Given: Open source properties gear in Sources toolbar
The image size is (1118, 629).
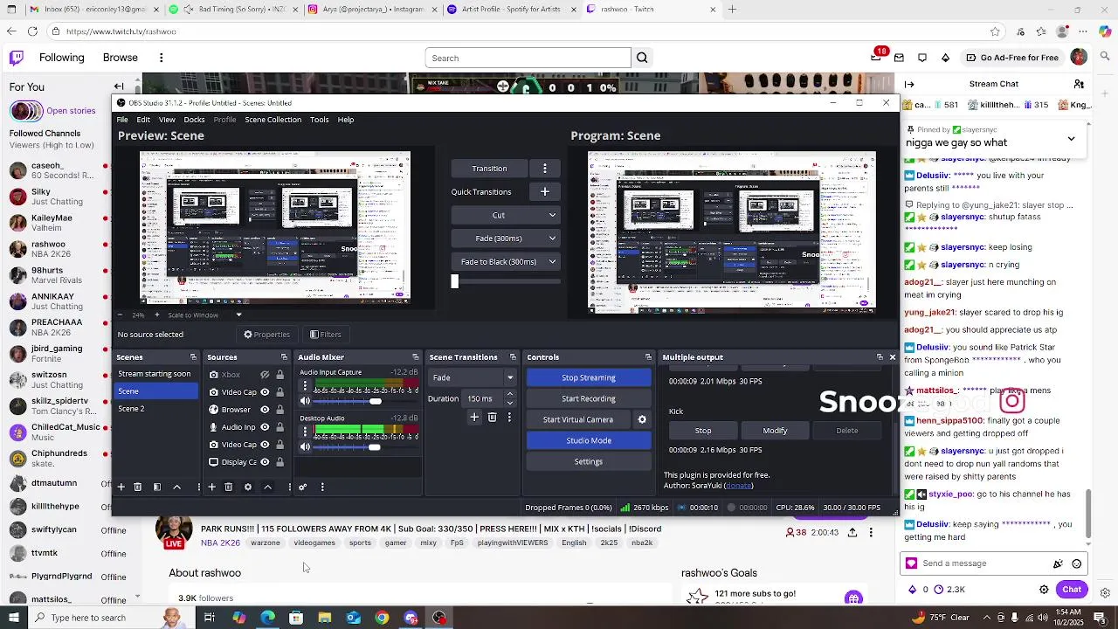Looking at the screenshot, I should click(248, 487).
